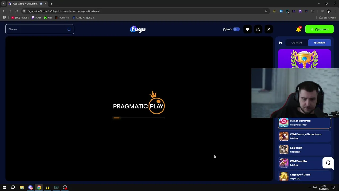Toggle the Демо mode switch
This screenshot has width=339, height=191.
(236, 29)
